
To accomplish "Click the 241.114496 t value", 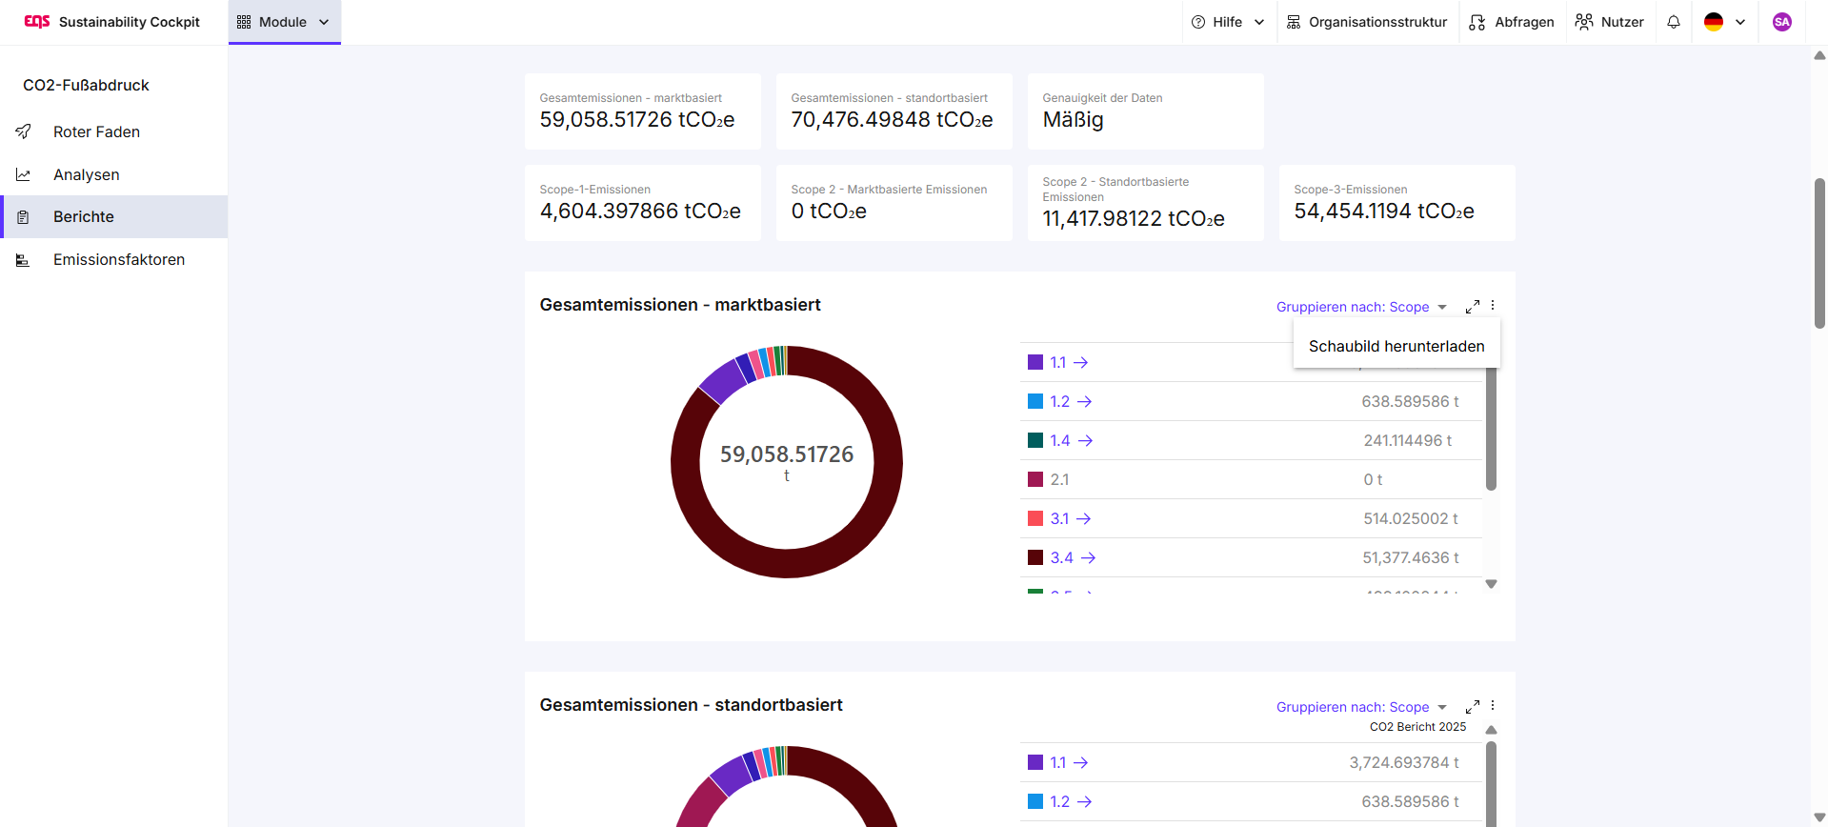I will pyautogui.click(x=1408, y=441).
